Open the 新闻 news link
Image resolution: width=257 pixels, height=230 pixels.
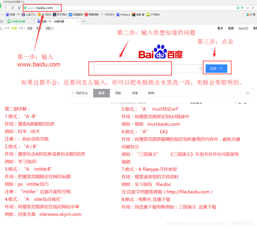pos(231,28)
